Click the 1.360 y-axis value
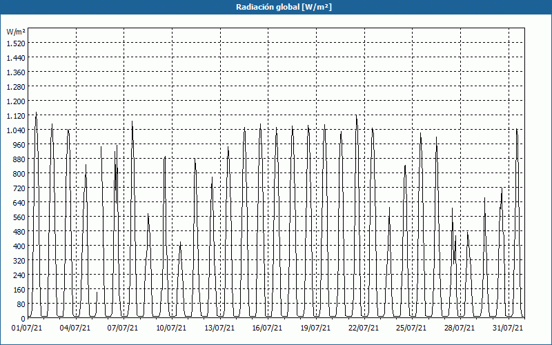This screenshot has height=345, width=552. point(16,72)
